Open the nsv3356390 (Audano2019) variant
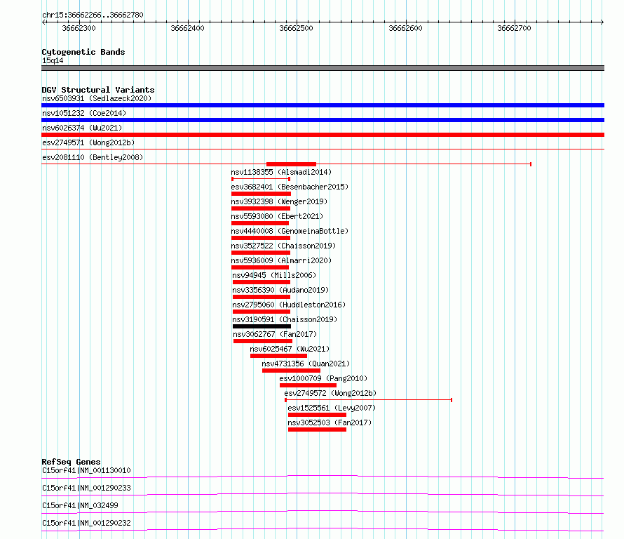 point(280,290)
